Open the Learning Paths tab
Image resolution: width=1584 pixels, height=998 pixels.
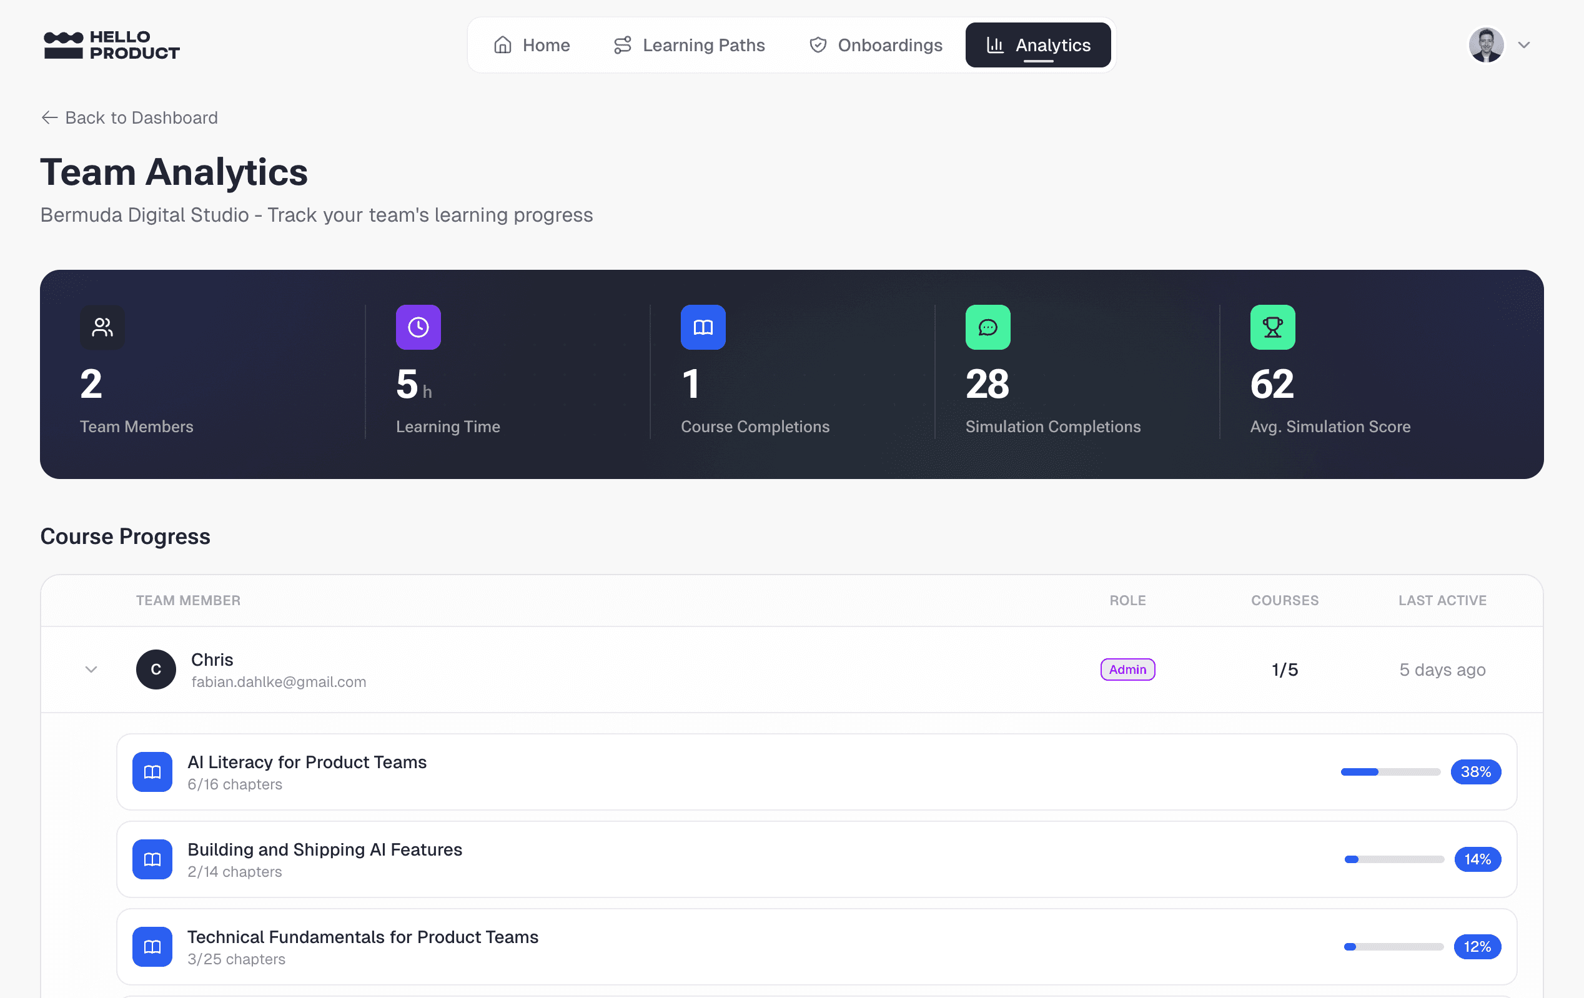pyautogui.click(x=689, y=45)
